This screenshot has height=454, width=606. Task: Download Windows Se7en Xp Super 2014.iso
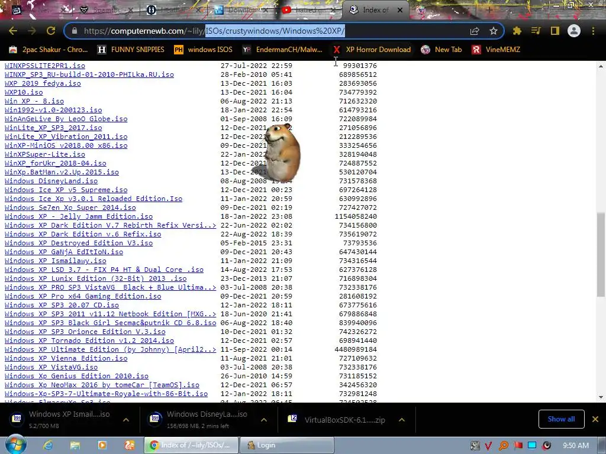[x=70, y=207]
